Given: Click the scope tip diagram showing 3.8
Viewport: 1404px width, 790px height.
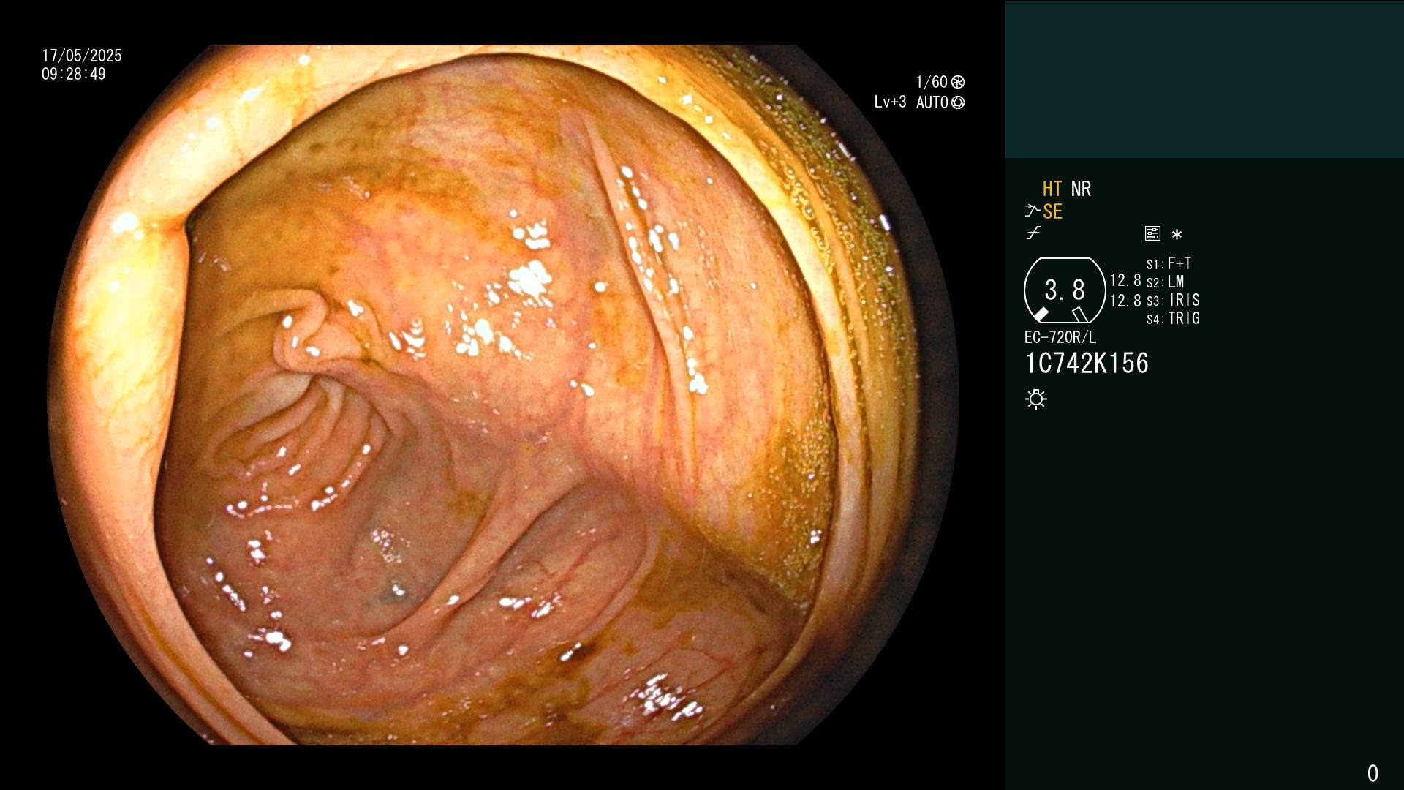Looking at the screenshot, I should [x=1065, y=290].
